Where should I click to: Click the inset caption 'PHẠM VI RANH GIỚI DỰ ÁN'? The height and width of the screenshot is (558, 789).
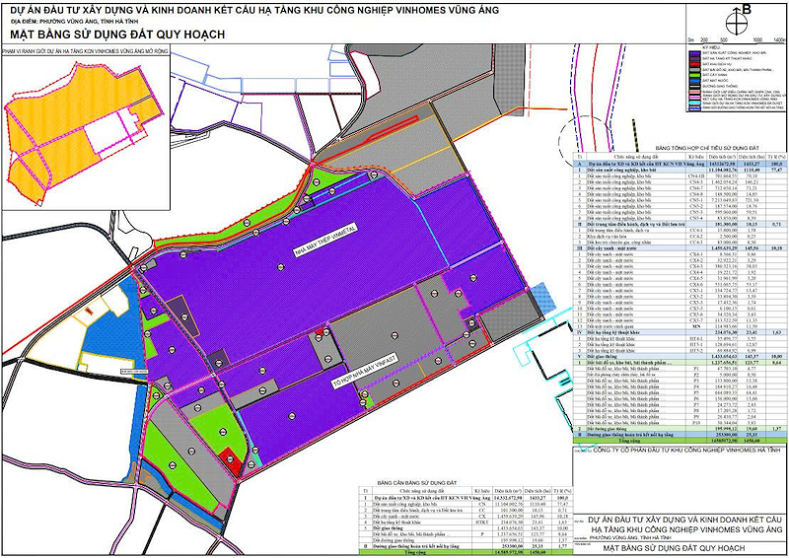tap(85, 51)
